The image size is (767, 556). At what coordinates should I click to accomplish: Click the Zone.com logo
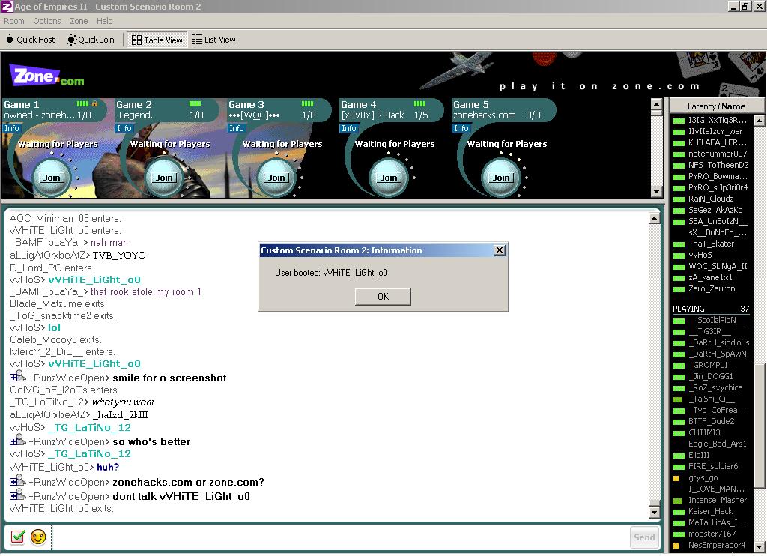(x=47, y=76)
